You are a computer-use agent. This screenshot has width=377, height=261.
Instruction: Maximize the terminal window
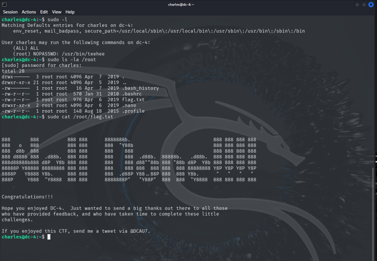coord(364,4)
